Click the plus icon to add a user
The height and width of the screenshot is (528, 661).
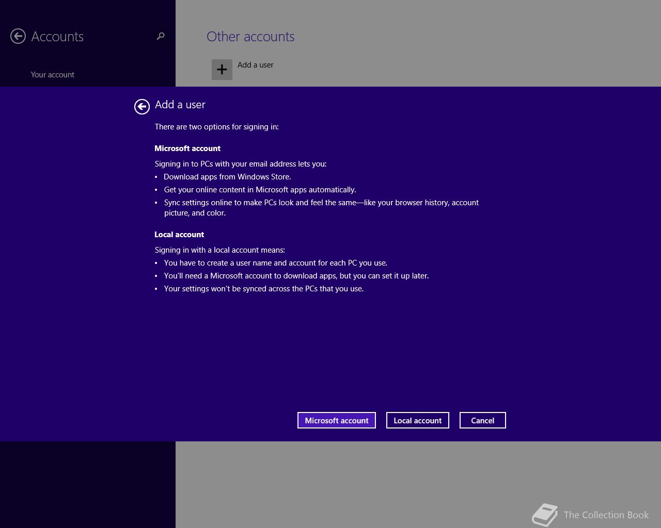point(222,70)
